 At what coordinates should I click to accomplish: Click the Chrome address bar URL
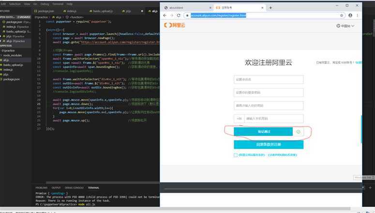218,15
